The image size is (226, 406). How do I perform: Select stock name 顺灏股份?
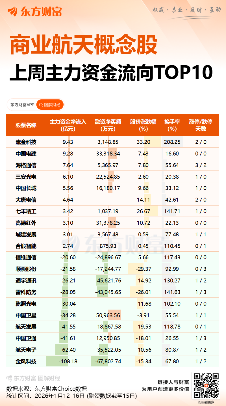[x=26, y=269]
